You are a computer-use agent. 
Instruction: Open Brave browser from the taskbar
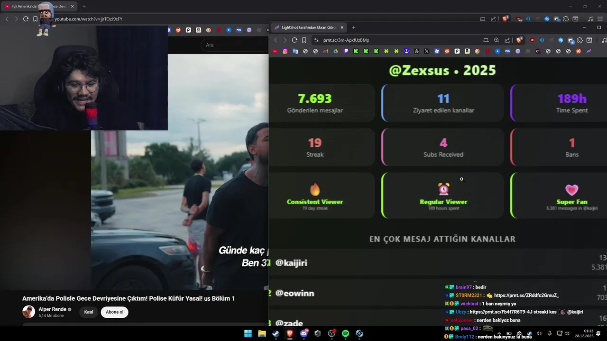coord(290,333)
